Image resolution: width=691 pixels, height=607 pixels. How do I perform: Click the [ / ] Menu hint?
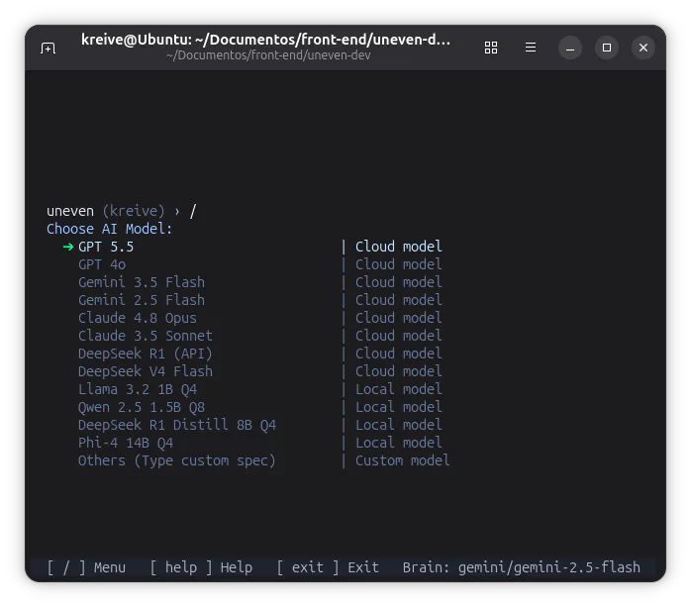coord(86,567)
